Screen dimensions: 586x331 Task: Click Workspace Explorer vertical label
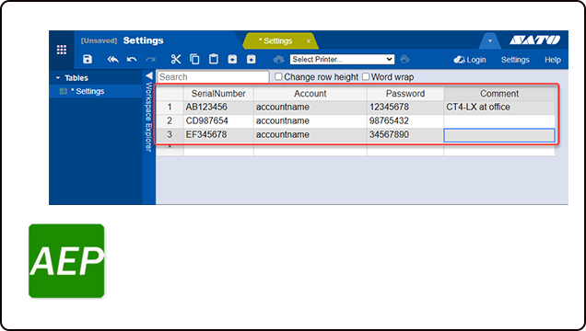148,117
